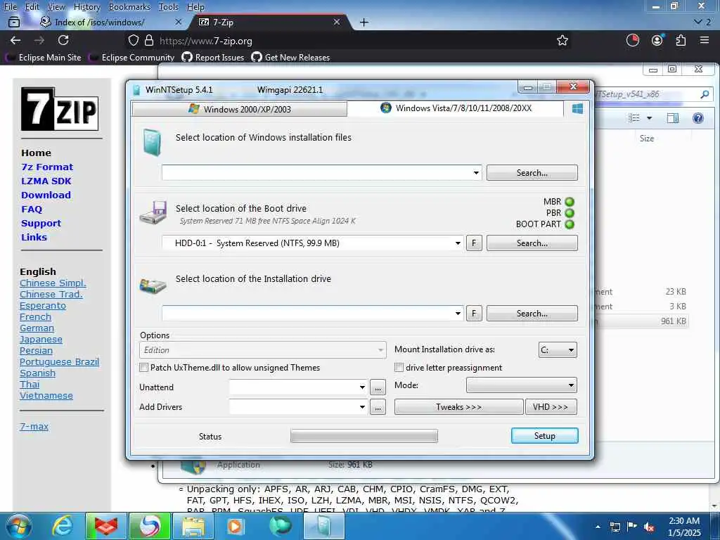
Task: Open the Firefox hamburger application menu
Action: [705, 40]
